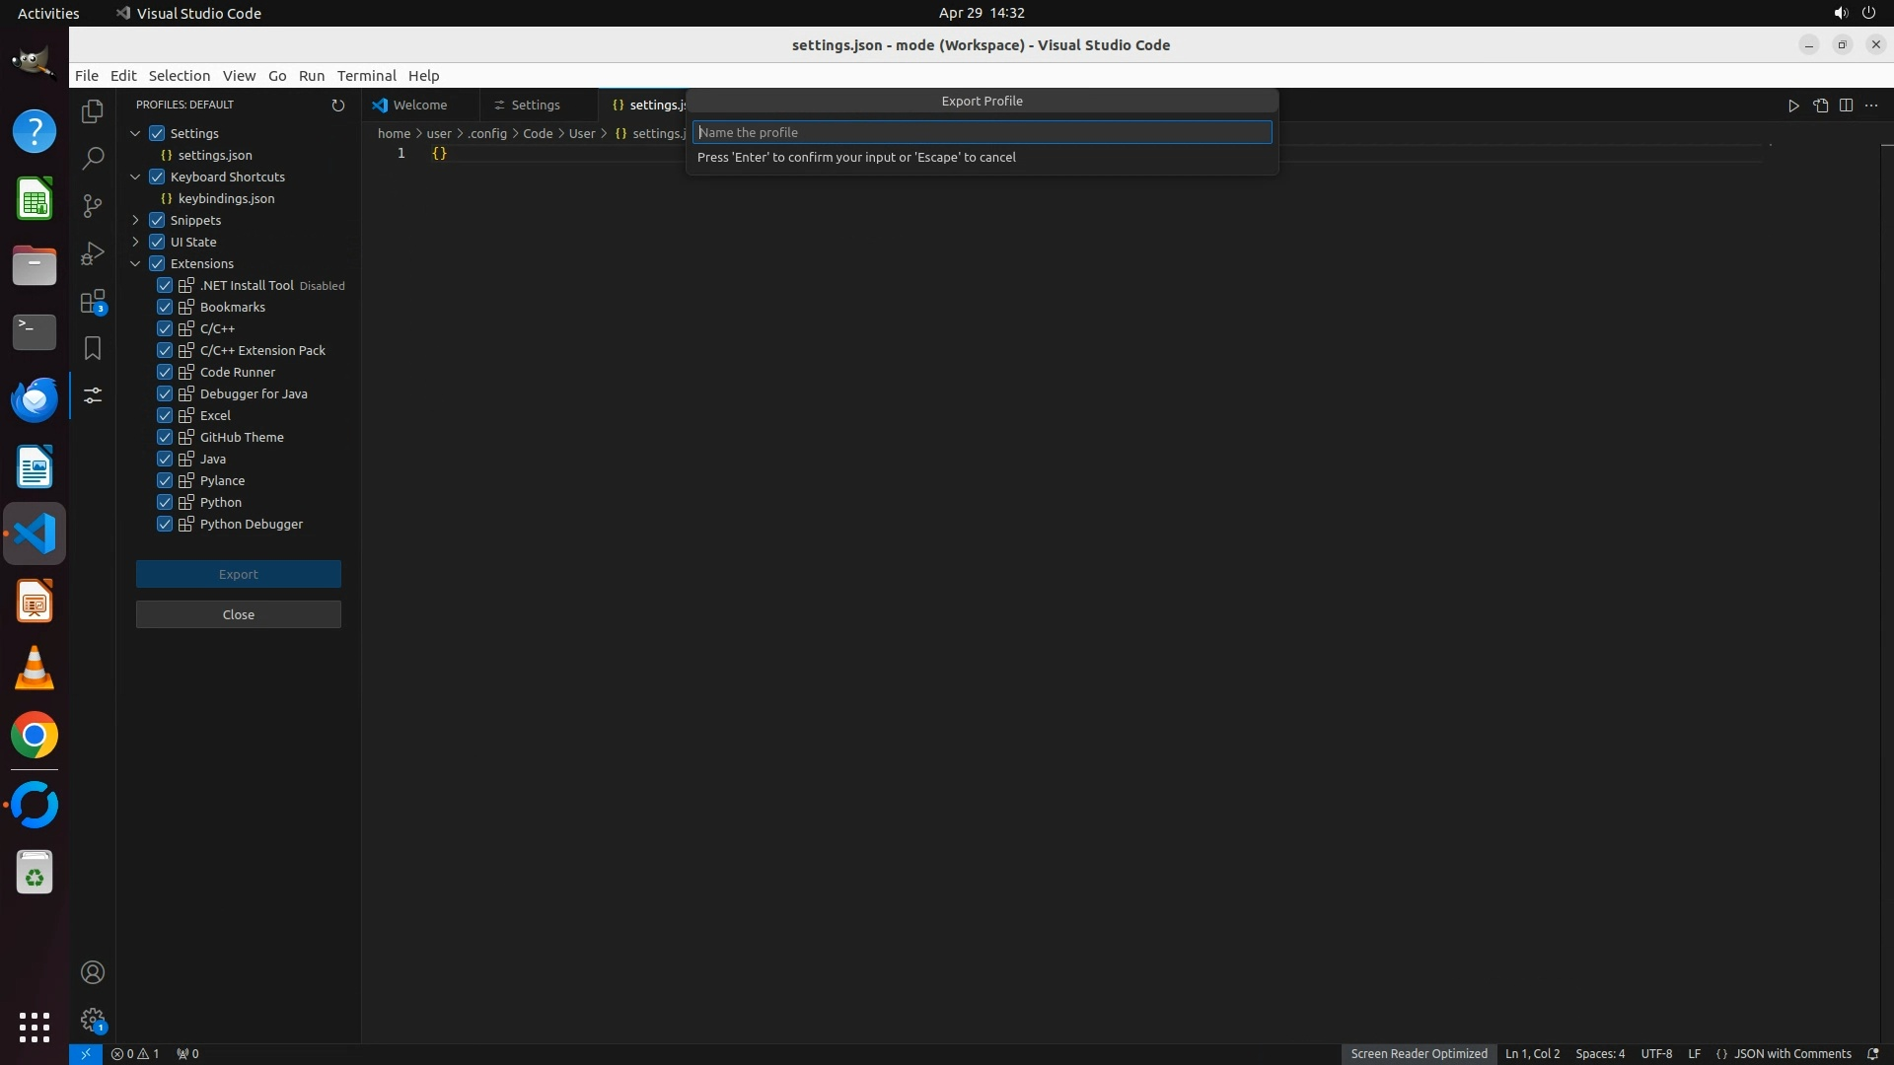The image size is (1894, 1065).
Task: Toggle split editor right icon
Action: 1846,106
